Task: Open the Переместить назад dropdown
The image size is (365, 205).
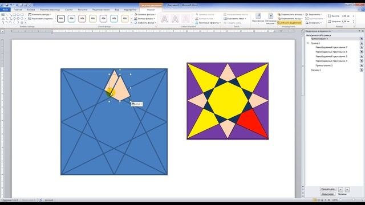Action: pos(290,19)
